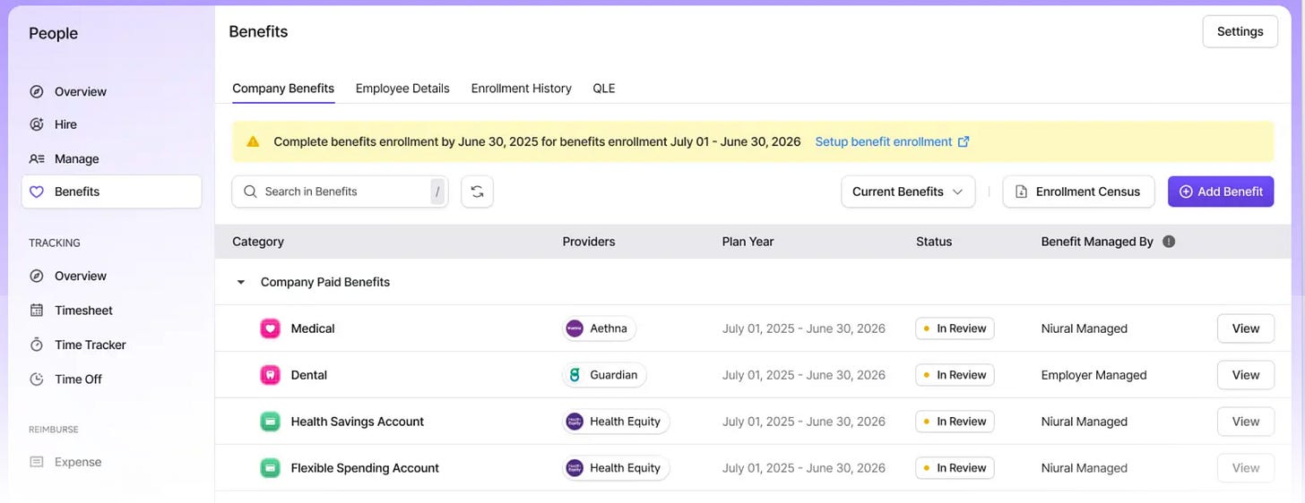This screenshot has width=1305, height=503.
Task: Click In Review status for Dental
Action: pos(955,375)
